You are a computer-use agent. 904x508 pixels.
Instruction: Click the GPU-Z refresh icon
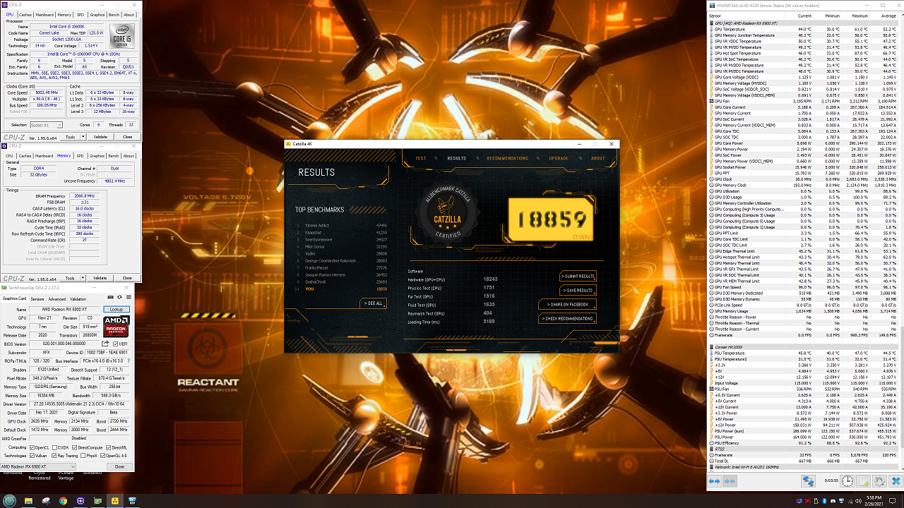pyautogui.click(x=119, y=297)
